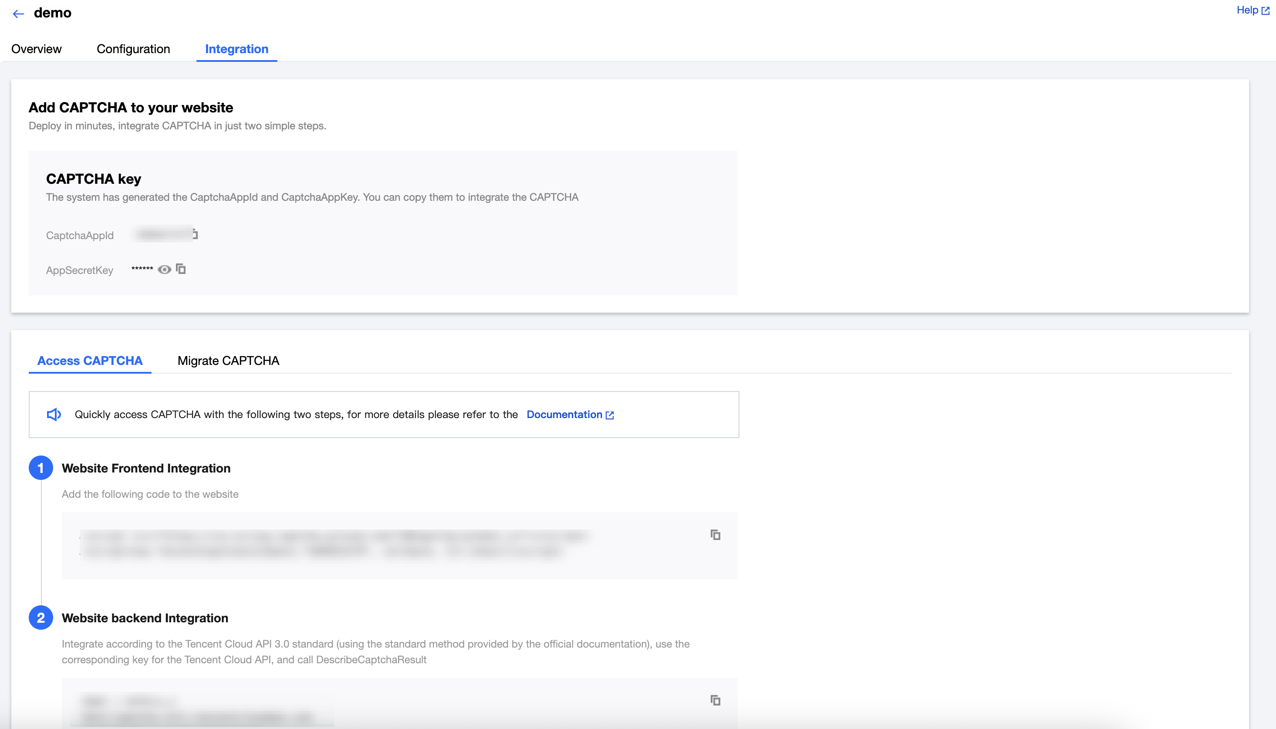Click the back arrow next to demo

point(18,13)
